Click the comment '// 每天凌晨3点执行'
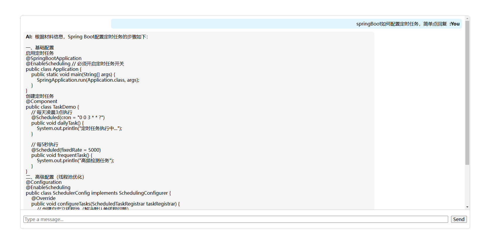 52,112
